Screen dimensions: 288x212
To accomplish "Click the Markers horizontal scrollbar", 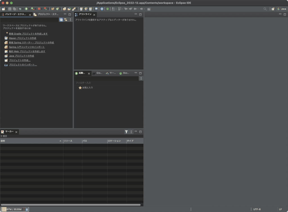I will tap(70, 205).
